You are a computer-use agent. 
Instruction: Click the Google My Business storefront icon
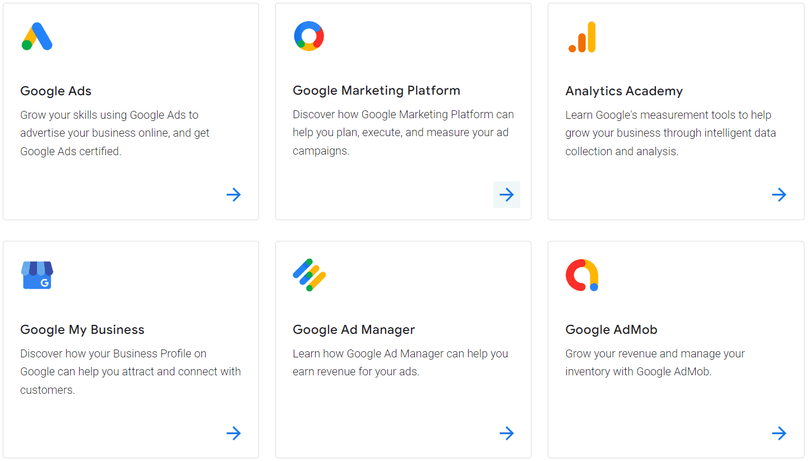tap(37, 275)
